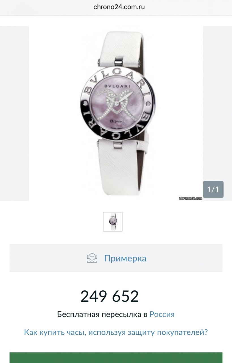Click the watch icon beside Примерка

pos(92,258)
